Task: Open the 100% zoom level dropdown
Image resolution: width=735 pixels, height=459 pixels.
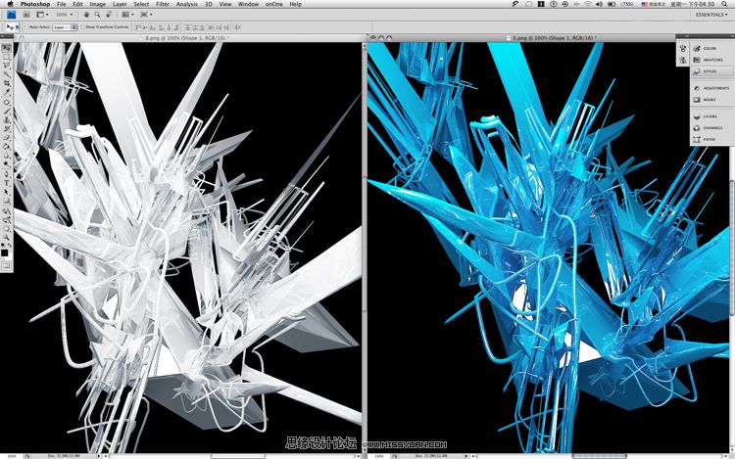Action: click(65, 15)
